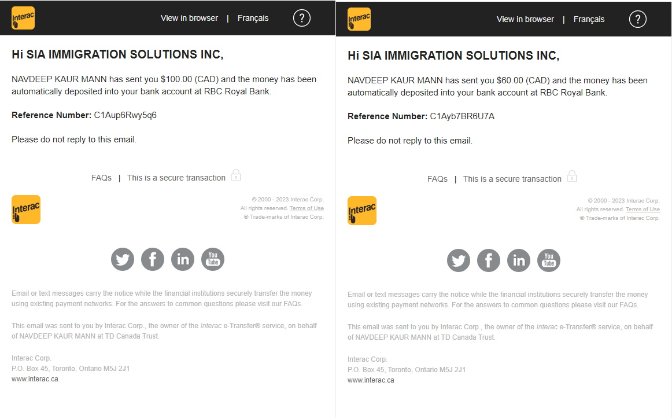Open the help question mark in the $60.00 email
This screenshot has height=419, width=672.
point(638,19)
